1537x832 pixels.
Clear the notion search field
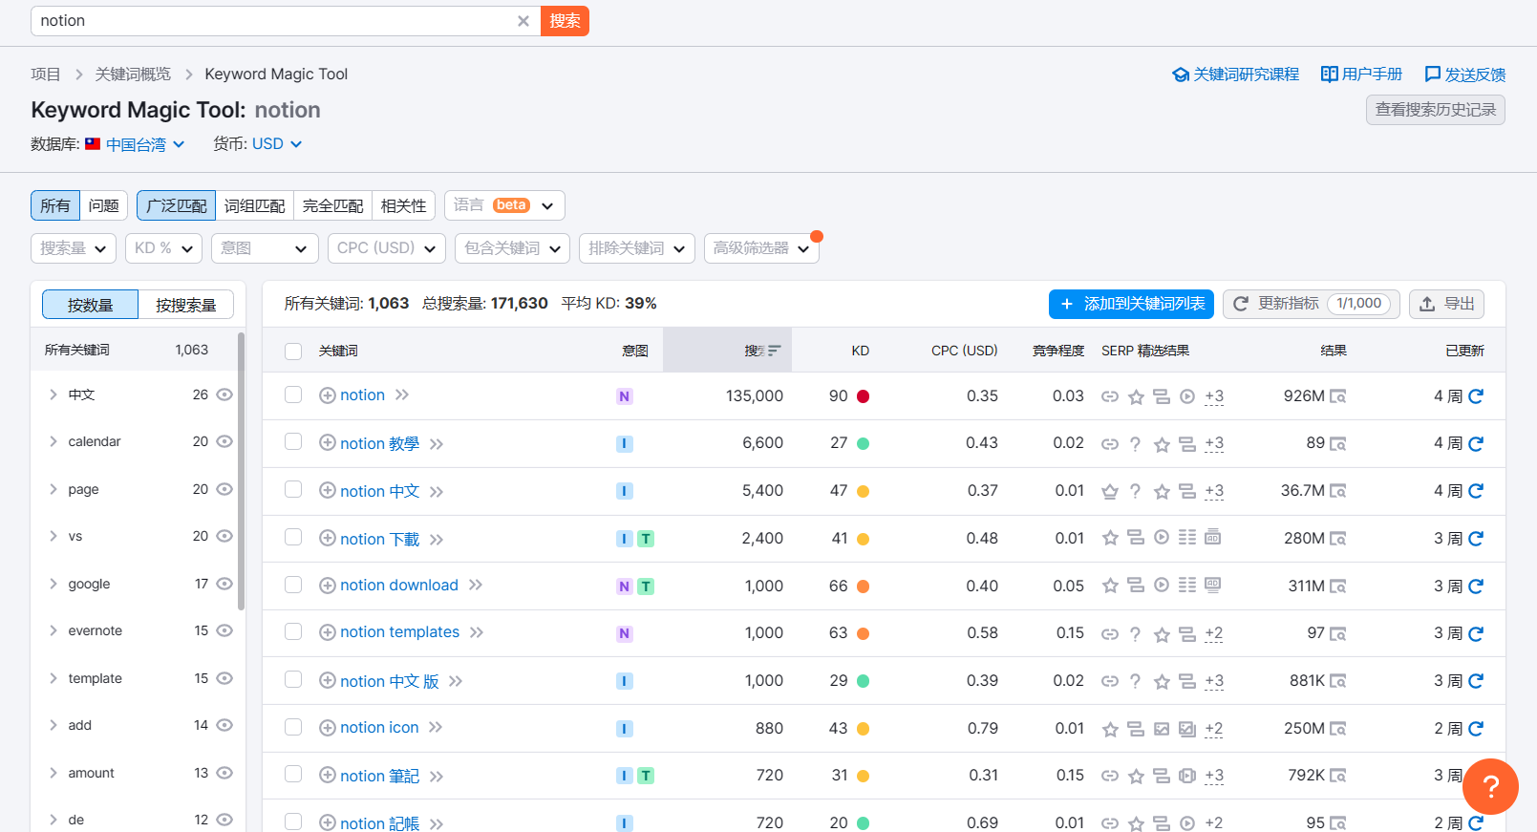523,21
